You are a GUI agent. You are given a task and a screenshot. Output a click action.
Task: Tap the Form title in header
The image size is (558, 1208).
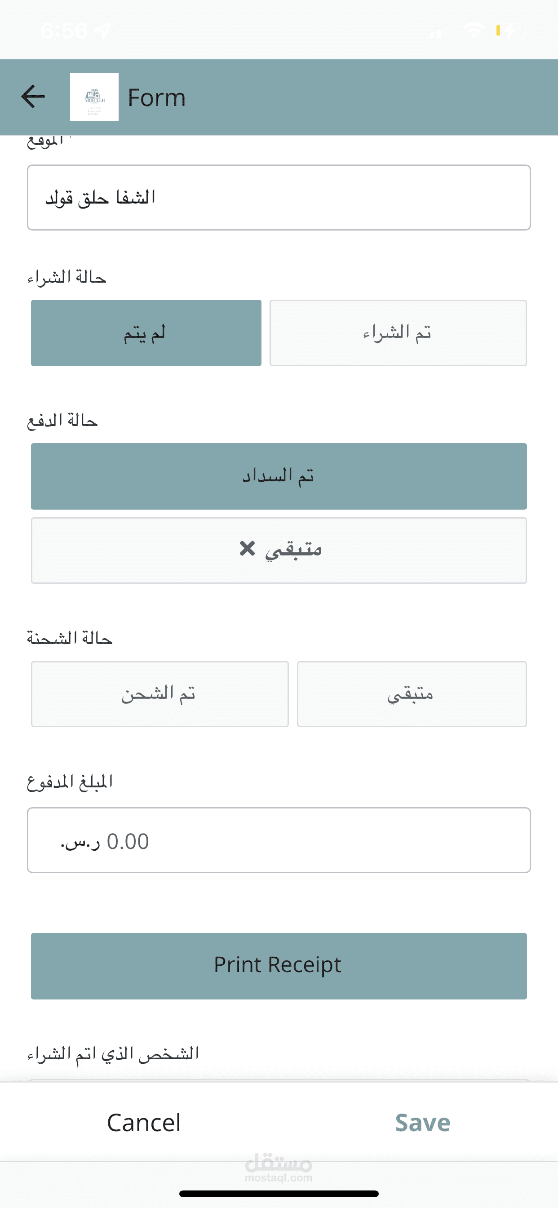pyautogui.click(x=157, y=98)
